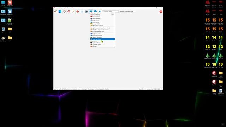
Task: Click the highlighted Sisters and Clones menu item
Action: pos(102,39)
